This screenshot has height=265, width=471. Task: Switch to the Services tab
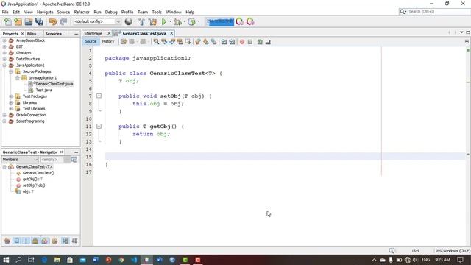pyautogui.click(x=54, y=34)
